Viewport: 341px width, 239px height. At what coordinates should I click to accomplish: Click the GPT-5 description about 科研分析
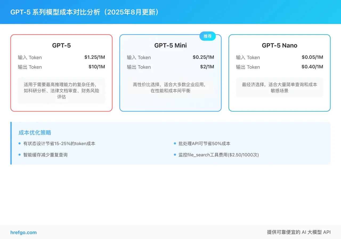pyautogui.click(x=62, y=91)
